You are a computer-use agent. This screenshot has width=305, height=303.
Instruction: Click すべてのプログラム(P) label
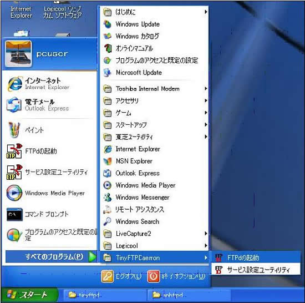[54, 257]
